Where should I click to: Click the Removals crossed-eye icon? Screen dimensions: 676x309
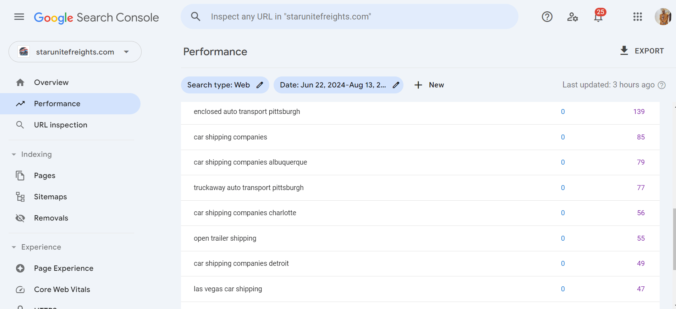(x=20, y=218)
